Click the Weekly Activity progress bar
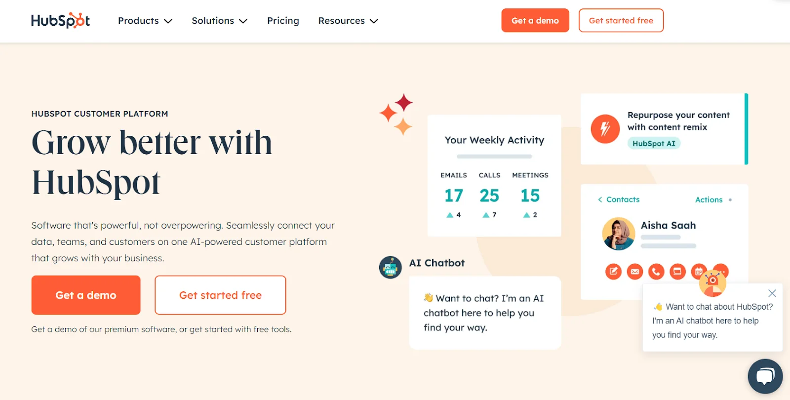The height and width of the screenshot is (400, 790). pos(494,157)
